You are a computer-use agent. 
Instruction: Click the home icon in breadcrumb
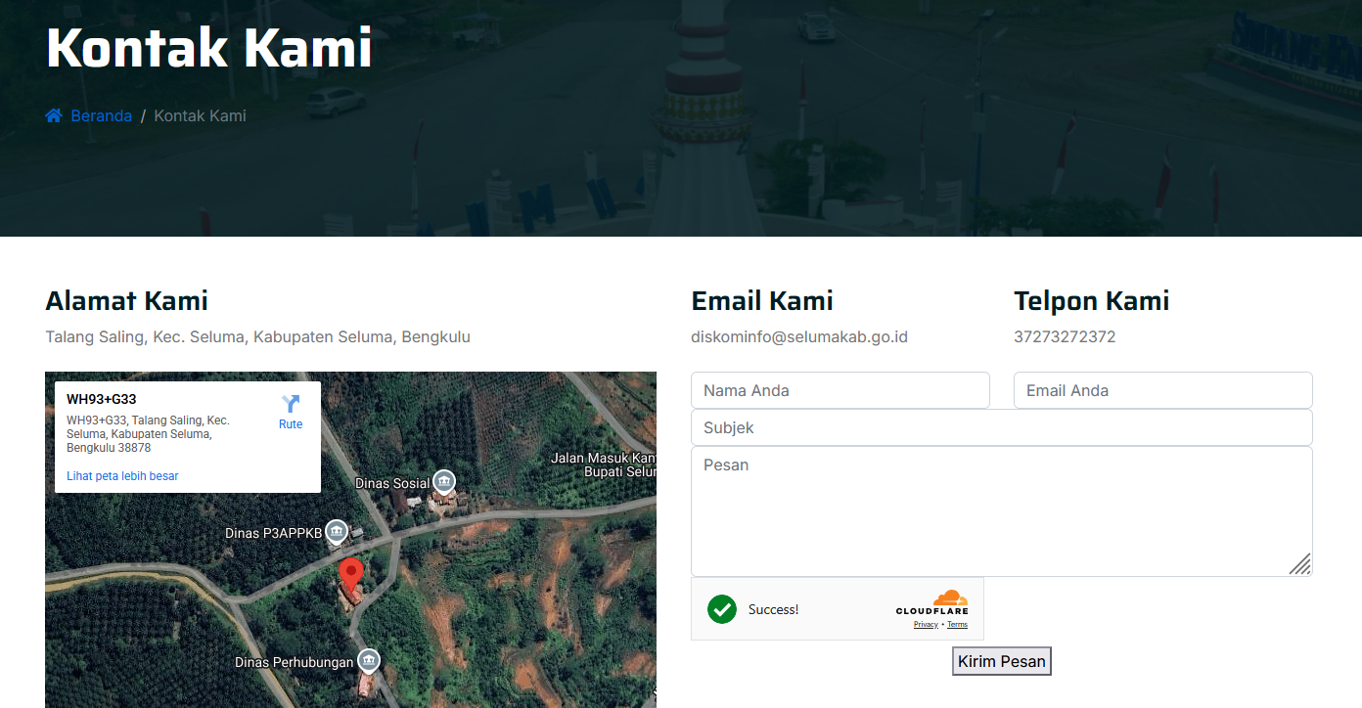click(54, 116)
